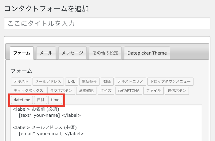Insert a チェックボックス tag
215x141 pixels.
click(29, 91)
